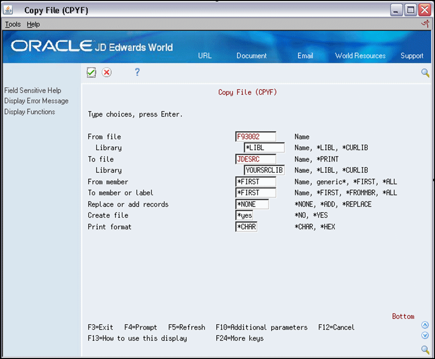Click the green checkmark OK icon
435x359 pixels.
[x=91, y=72]
